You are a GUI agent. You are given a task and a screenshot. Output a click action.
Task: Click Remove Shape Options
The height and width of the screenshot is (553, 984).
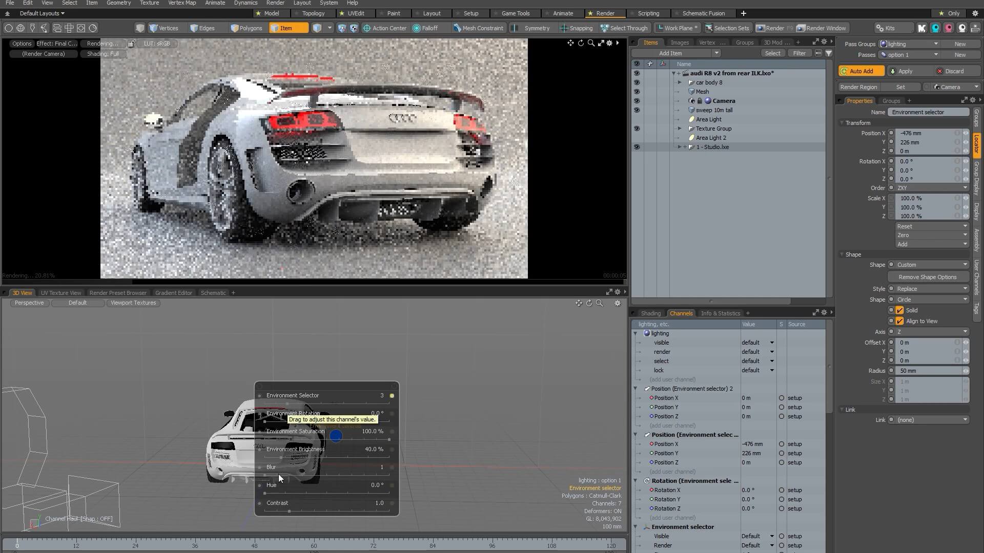pos(927,277)
